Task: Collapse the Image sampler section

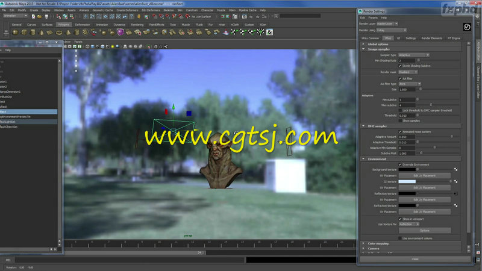Action: pyautogui.click(x=363, y=49)
